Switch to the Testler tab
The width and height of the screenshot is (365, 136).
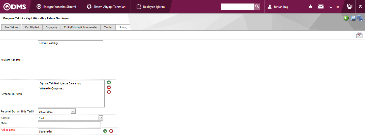[108, 27]
